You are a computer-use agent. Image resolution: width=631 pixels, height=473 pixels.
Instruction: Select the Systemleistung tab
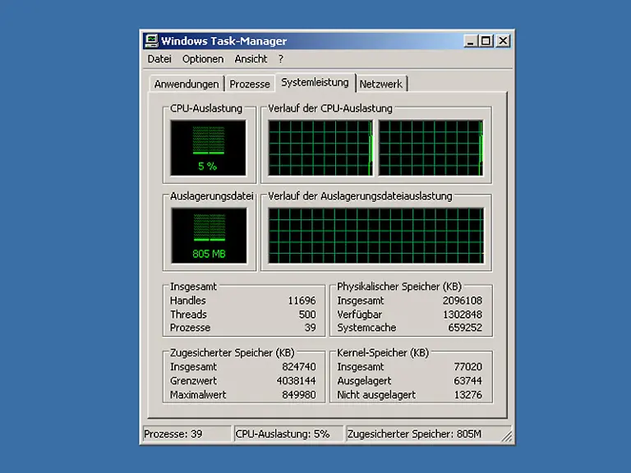click(315, 83)
